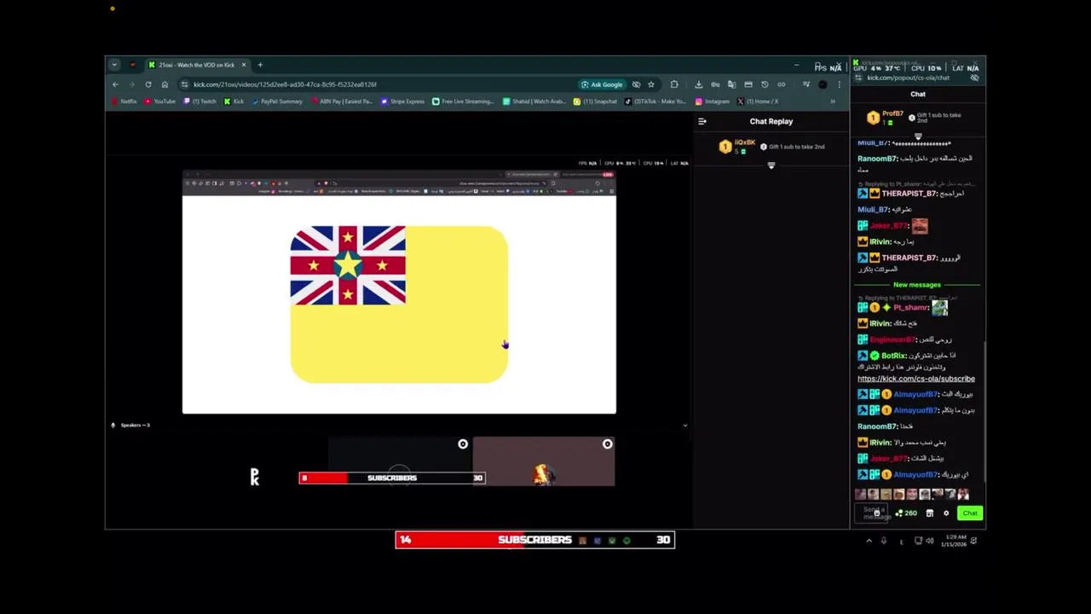The width and height of the screenshot is (1091, 614).
Task: Bookmark this page with the star
Action: click(651, 84)
